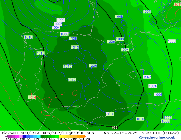The height and width of the screenshot is (140, 181).
Task: Click the 1012 label in central Spain
Action: tap(72, 80)
